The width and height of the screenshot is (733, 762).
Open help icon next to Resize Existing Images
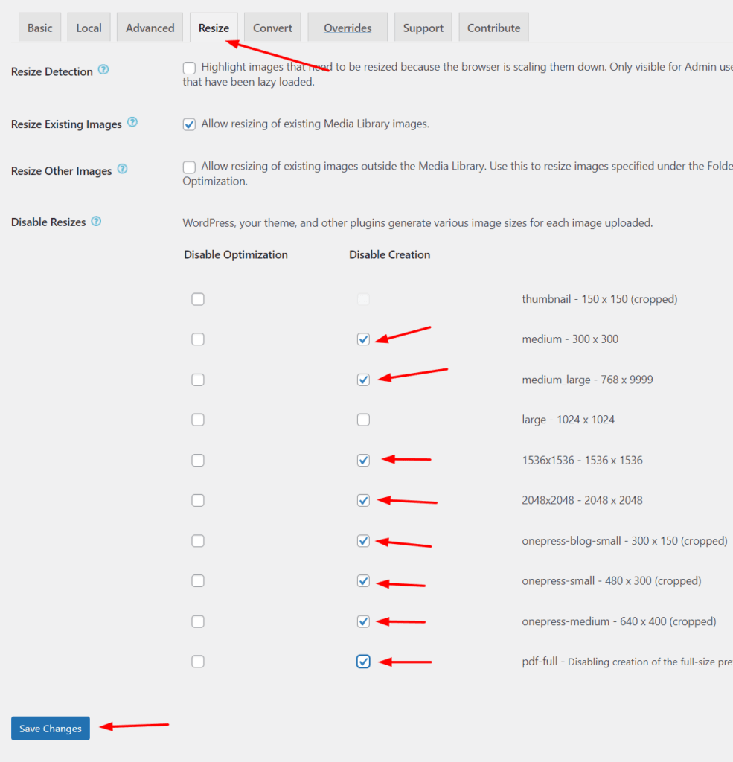click(132, 123)
